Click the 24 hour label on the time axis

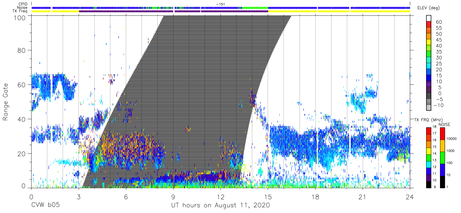pos(410,196)
